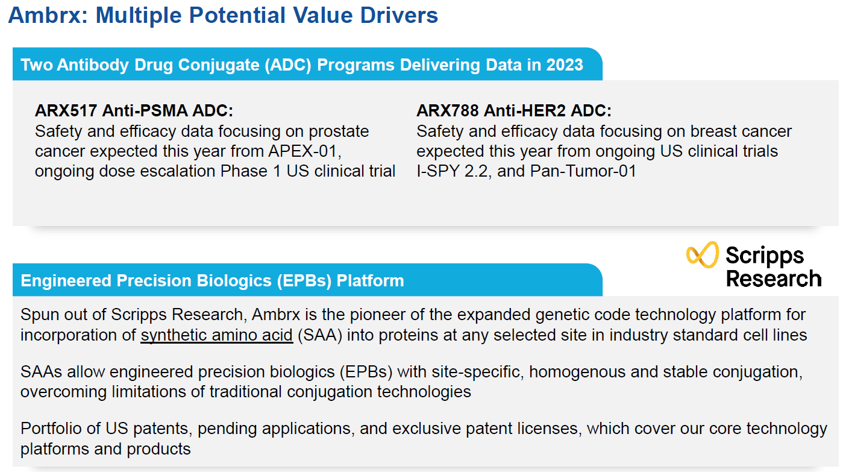This screenshot has width=843, height=472.
Task: Select the Engineered Precision Biologics Platform header
Action: [x=212, y=281]
